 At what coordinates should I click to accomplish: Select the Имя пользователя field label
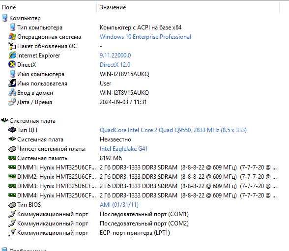42,84
